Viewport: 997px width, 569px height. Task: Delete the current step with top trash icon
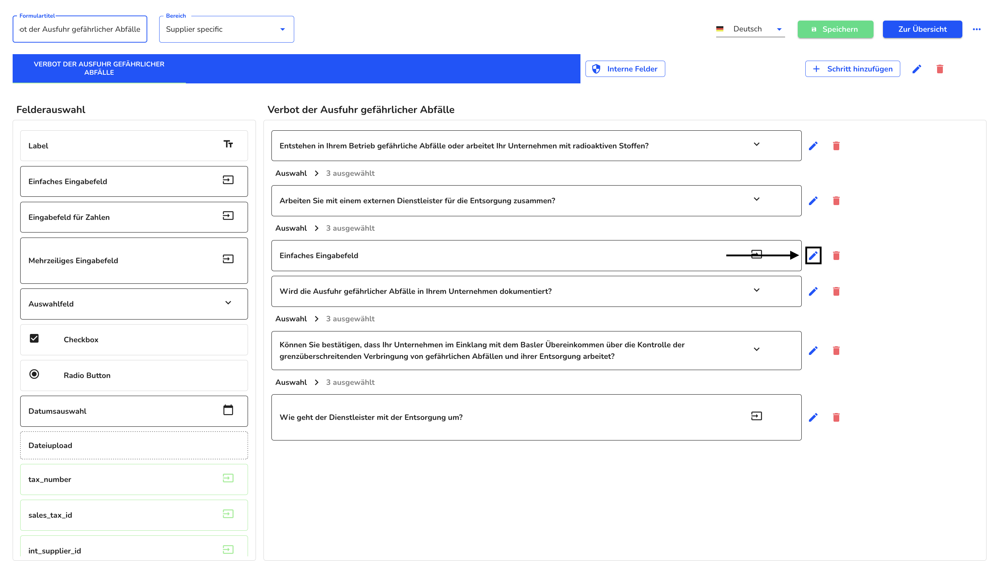[x=940, y=69]
